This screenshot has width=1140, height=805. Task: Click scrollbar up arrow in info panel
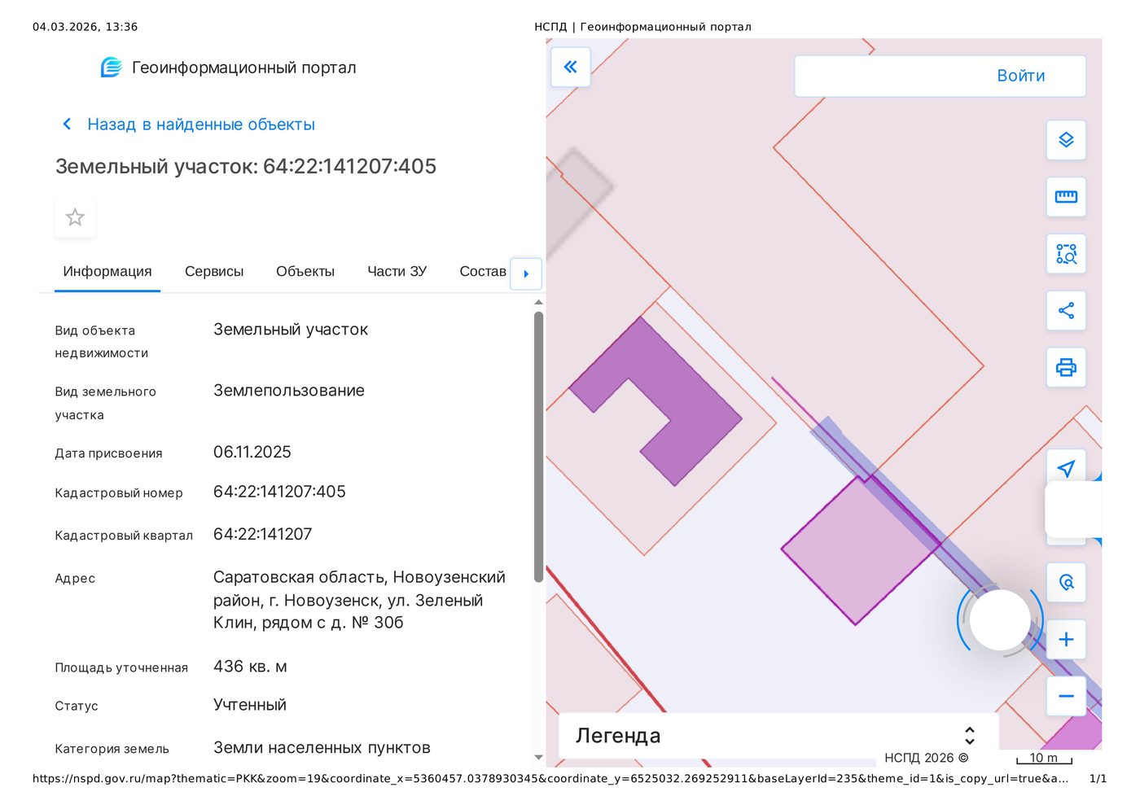538,303
